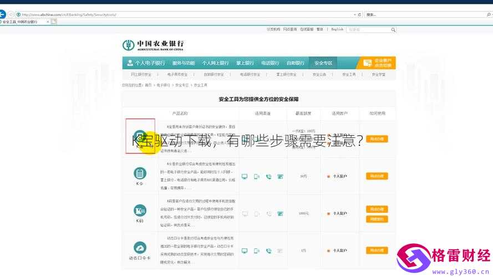Click the K令 product icon
The width and height of the screenshot is (493, 277).
[140, 173]
